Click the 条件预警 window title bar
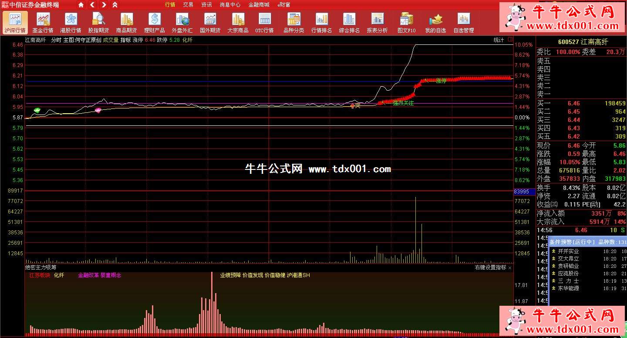 (x=587, y=242)
